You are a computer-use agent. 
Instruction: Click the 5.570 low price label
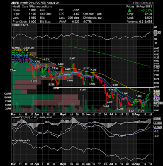[x=110, y=102]
